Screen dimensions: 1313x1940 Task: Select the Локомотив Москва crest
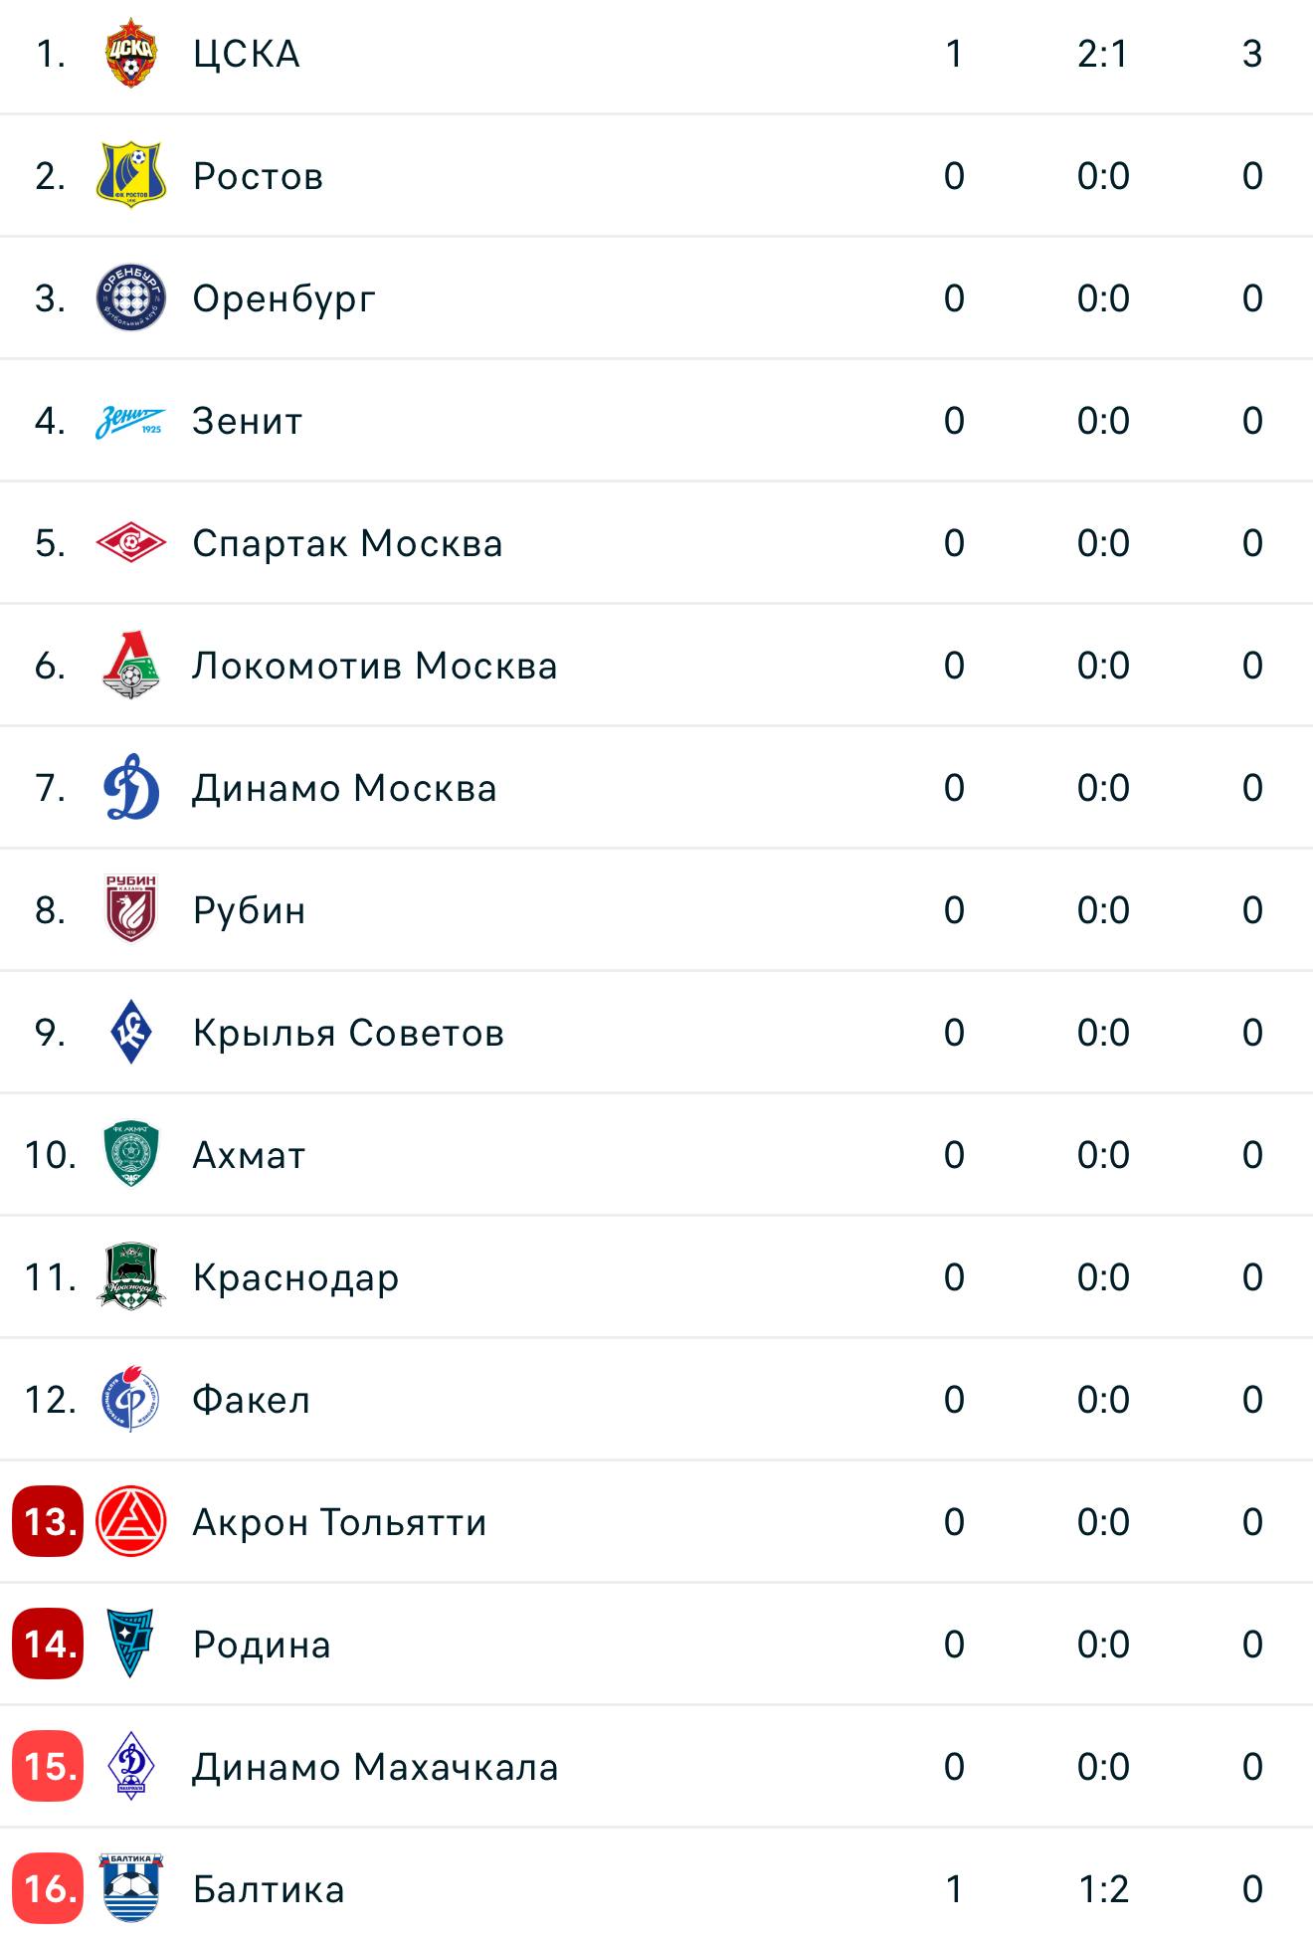130,666
